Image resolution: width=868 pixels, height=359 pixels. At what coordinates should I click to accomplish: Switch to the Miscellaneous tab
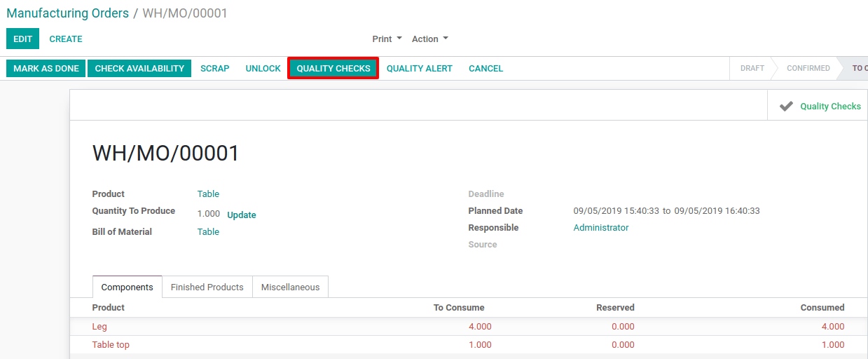(x=290, y=287)
